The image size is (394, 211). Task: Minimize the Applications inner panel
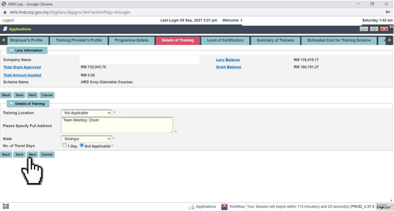coord(364,29)
